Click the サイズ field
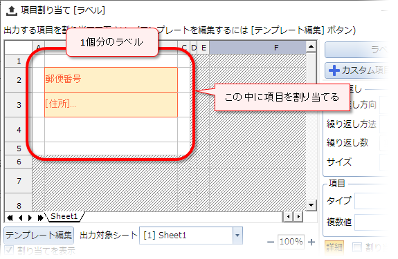Screen dimensions: 398x259 [x=383, y=162]
